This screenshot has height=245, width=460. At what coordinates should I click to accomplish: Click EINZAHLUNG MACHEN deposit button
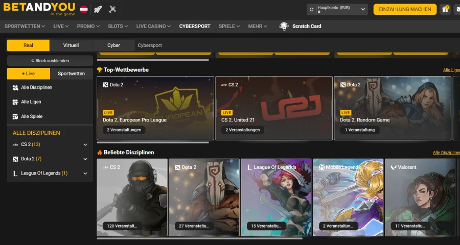click(x=405, y=9)
